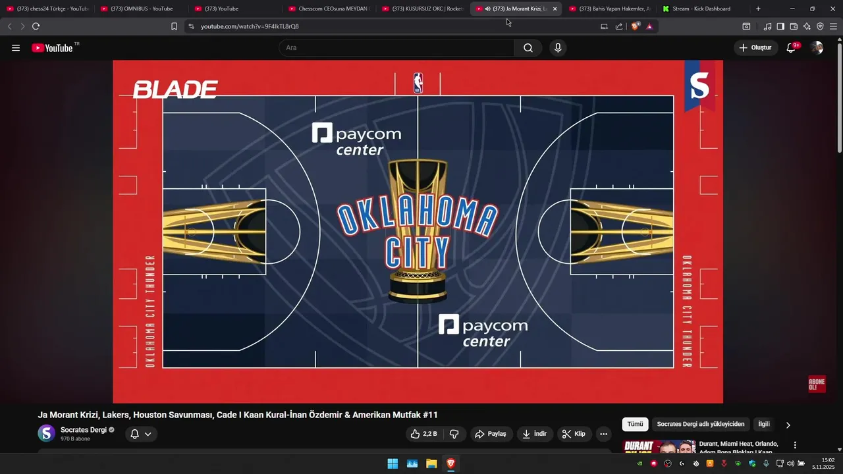
Task: Open Brave Rewards triangle icon
Action: (x=649, y=26)
